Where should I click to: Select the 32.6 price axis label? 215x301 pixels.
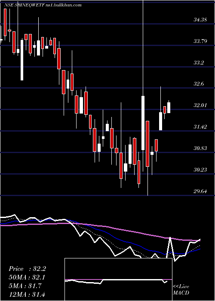click(x=199, y=84)
